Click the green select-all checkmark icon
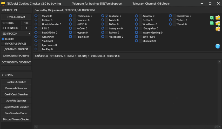222x129 pixels. click(x=212, y=18)
